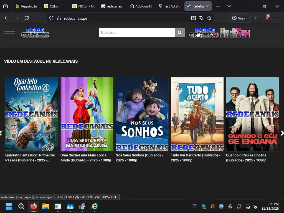
Task: Open Windows Security tray icon
Action: coord(204,206)
